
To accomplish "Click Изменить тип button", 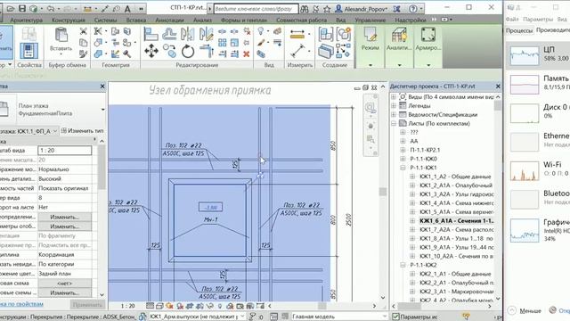I will point(83,131).
